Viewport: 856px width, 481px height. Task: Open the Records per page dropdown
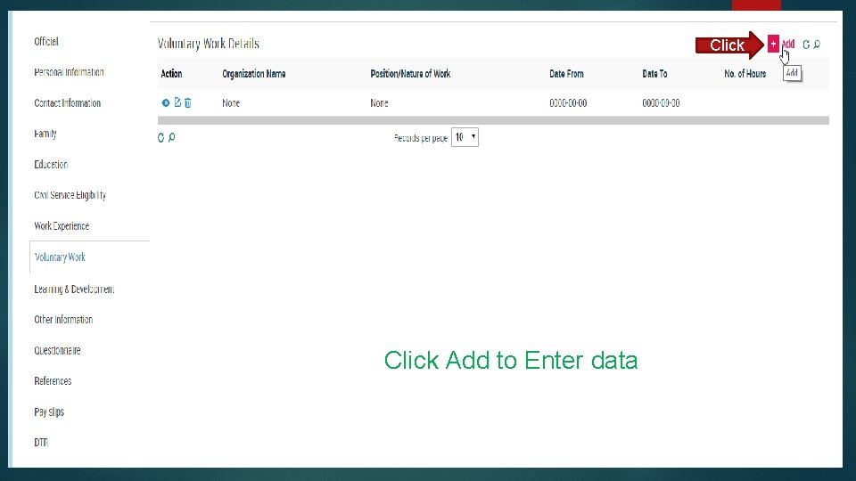(465, 137)
